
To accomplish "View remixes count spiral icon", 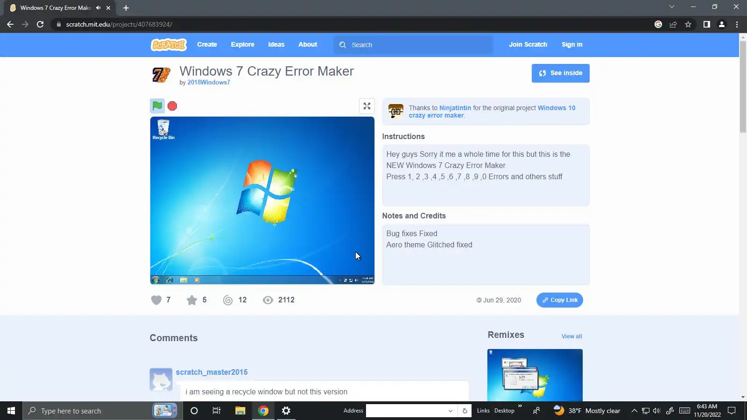I will click(x=228, y=300).
